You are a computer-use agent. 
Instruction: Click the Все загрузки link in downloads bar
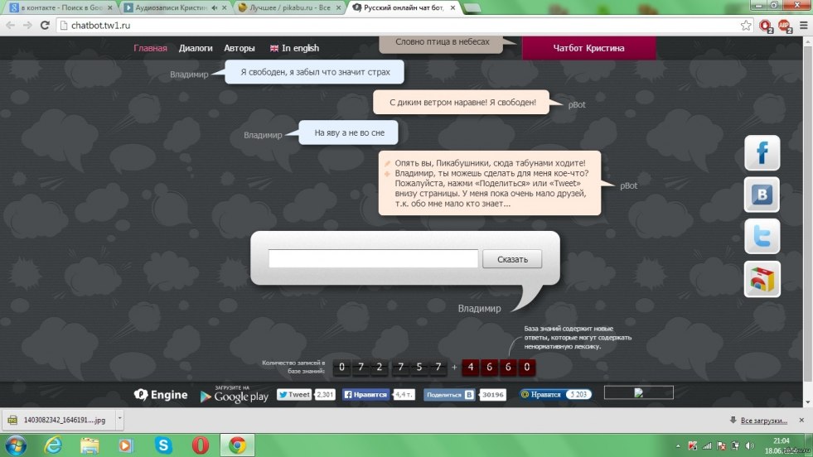(x=768, y=421)
